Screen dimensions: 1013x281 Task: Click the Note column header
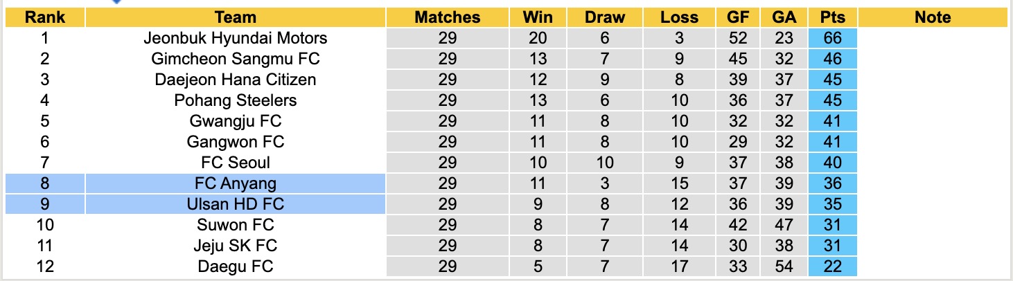point(933,17)
